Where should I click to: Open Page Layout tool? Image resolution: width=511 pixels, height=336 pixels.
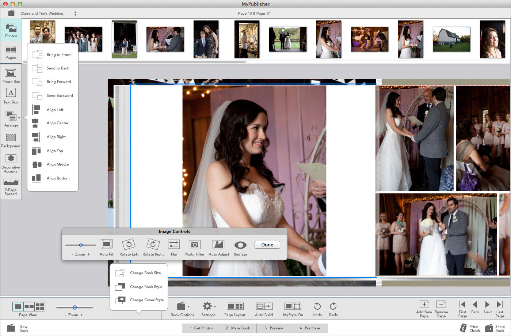pos(235,309)
